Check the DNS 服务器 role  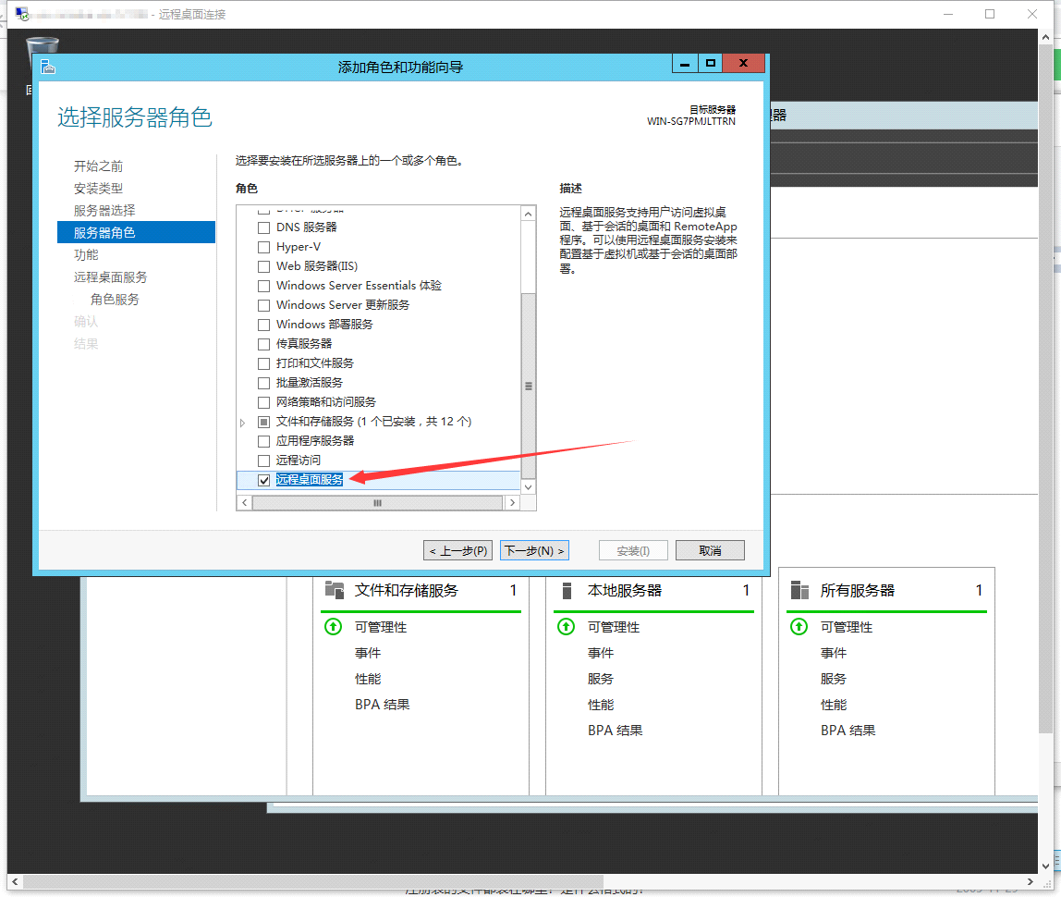(x=264, y=227)
